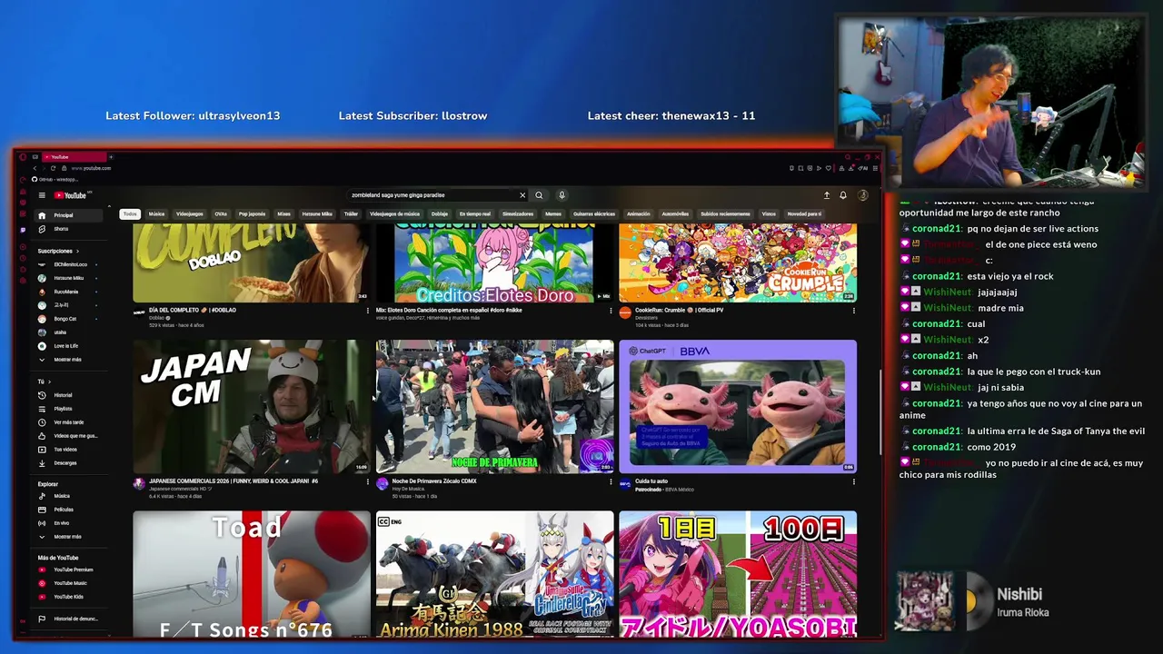Click the magnifier search button
The image size is (1163, 654).
(539, 195)
